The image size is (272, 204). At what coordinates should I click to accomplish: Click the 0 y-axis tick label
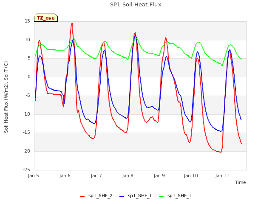pos(29,77)
